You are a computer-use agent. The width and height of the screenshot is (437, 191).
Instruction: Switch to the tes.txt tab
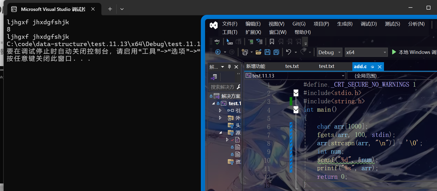292,66
